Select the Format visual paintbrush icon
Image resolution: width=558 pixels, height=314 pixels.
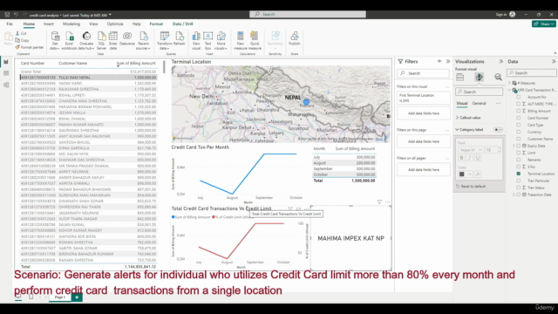479,77
